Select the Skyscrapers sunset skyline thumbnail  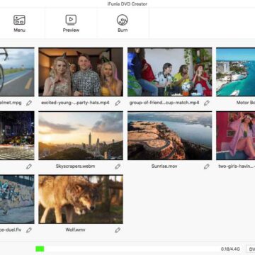point(81,135)
